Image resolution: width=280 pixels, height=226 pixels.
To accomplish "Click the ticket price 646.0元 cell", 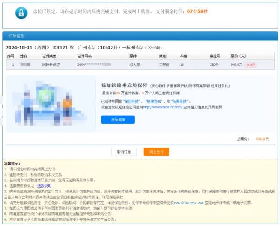I will (x=236, y=64).
